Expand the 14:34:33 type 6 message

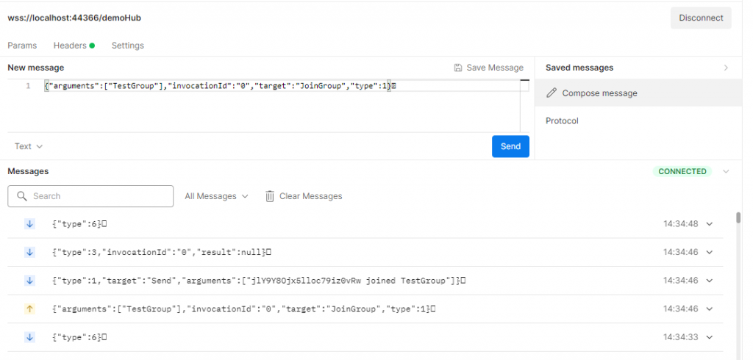(710, 337)
